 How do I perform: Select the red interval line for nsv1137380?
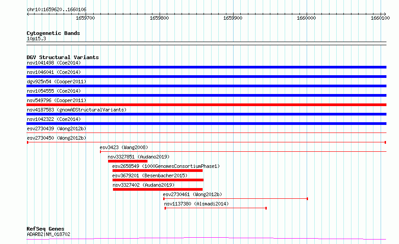[x=216, y=208]
